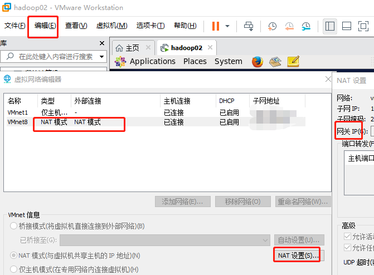Click the 外部连接 column header
The width and height of the screenshot is (374, 275).
point(116,101)
